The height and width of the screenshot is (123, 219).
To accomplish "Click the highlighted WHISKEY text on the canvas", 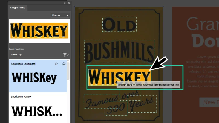I will coord(119,76).
